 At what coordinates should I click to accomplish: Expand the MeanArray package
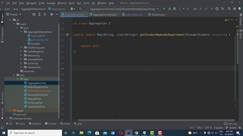(x=21, y=56)
